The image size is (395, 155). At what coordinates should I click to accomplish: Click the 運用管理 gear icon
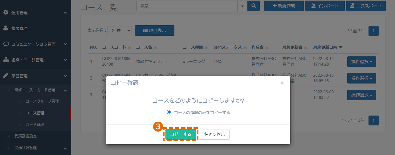(x=6, y=12)
